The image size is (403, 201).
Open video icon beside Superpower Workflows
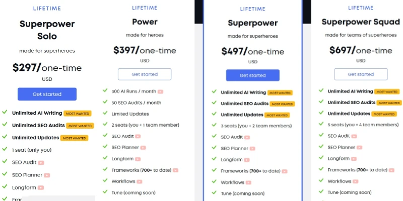click(248, 182)
